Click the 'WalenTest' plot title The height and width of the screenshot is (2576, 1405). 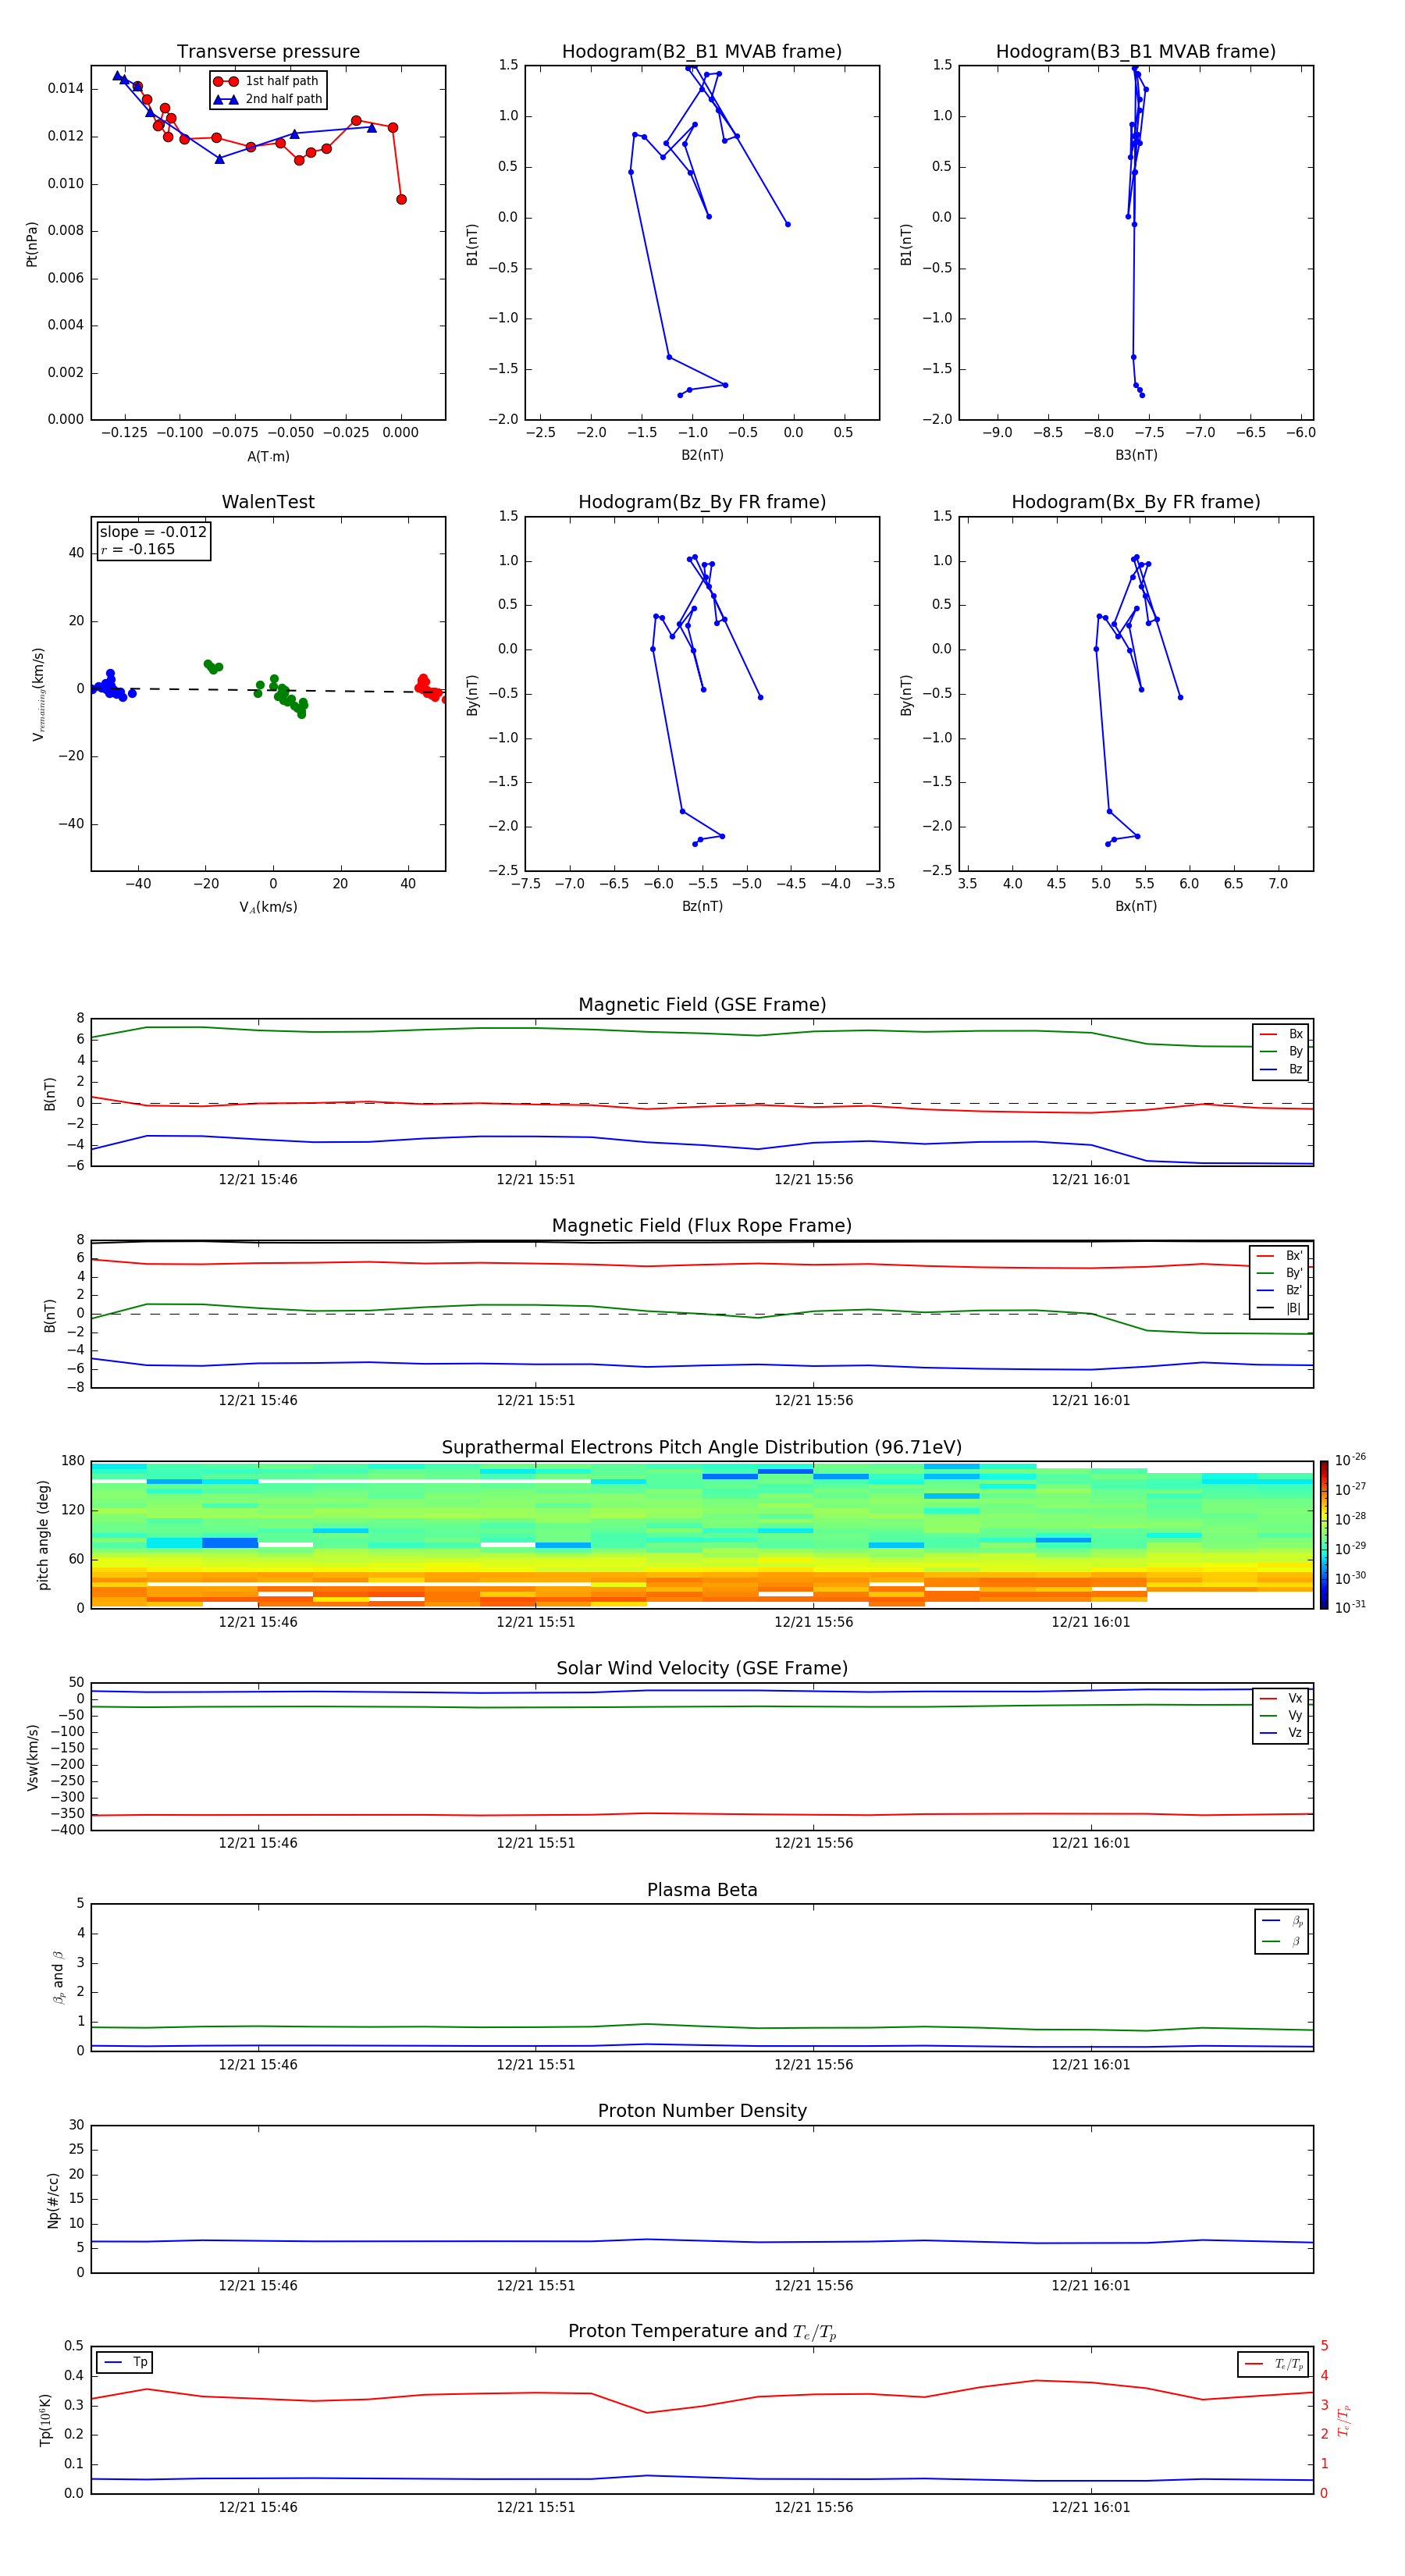pos(268,502)
